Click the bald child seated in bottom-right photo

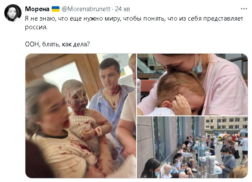tap(167, 171)
